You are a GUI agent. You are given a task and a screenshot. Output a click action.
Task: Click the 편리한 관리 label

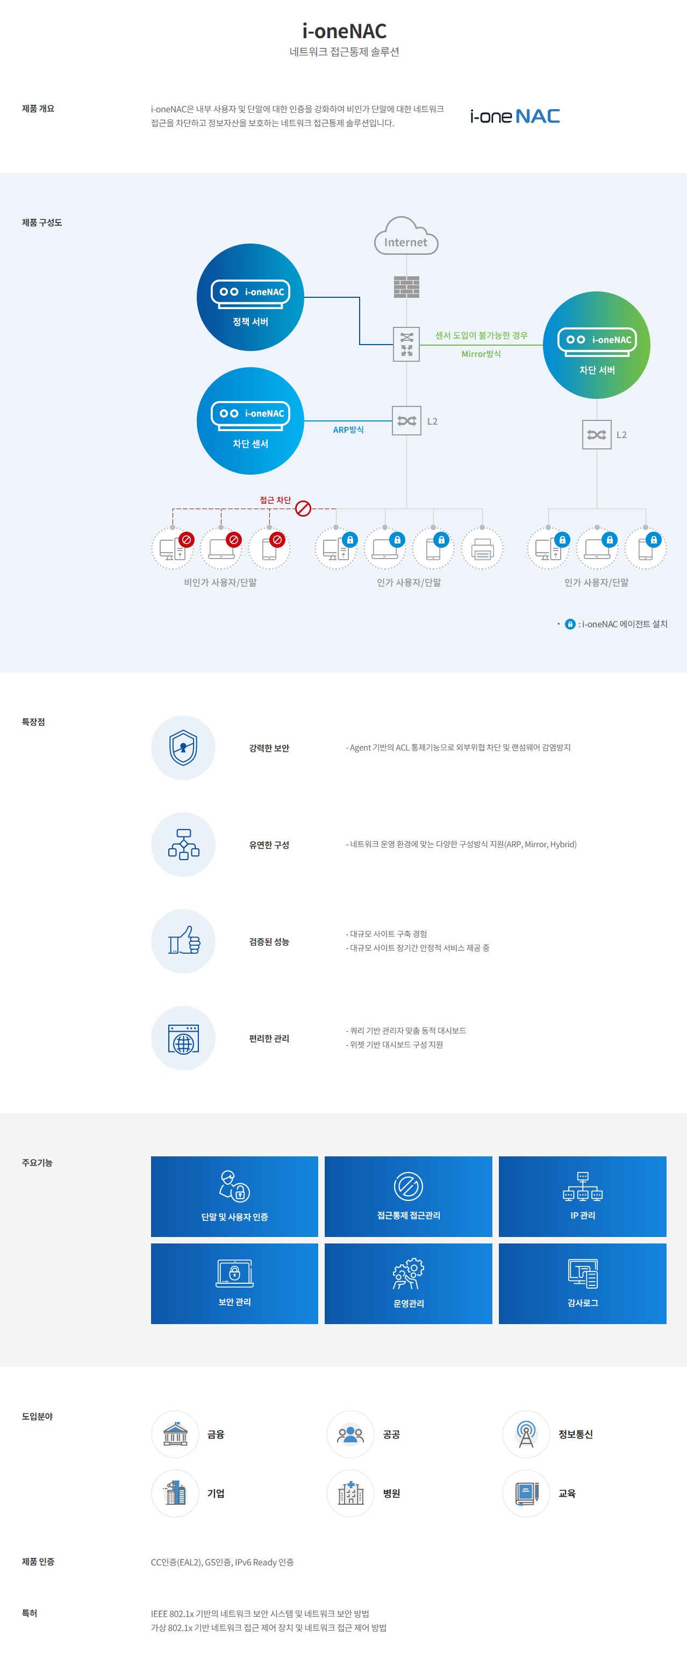tap(269, 1039)
